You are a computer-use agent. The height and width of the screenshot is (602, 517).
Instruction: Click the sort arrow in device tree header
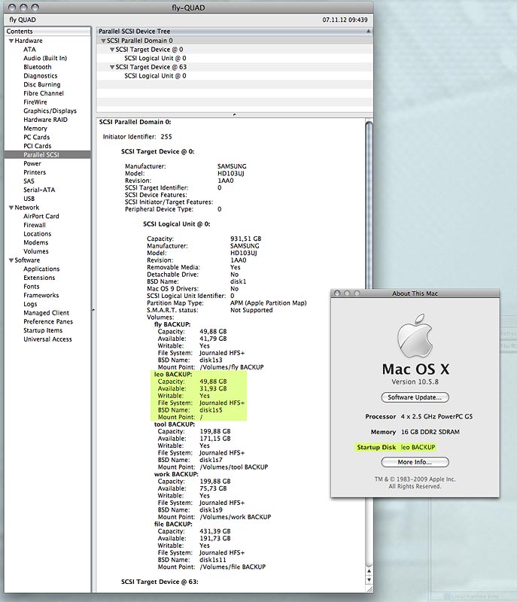(x=369, y=32)
